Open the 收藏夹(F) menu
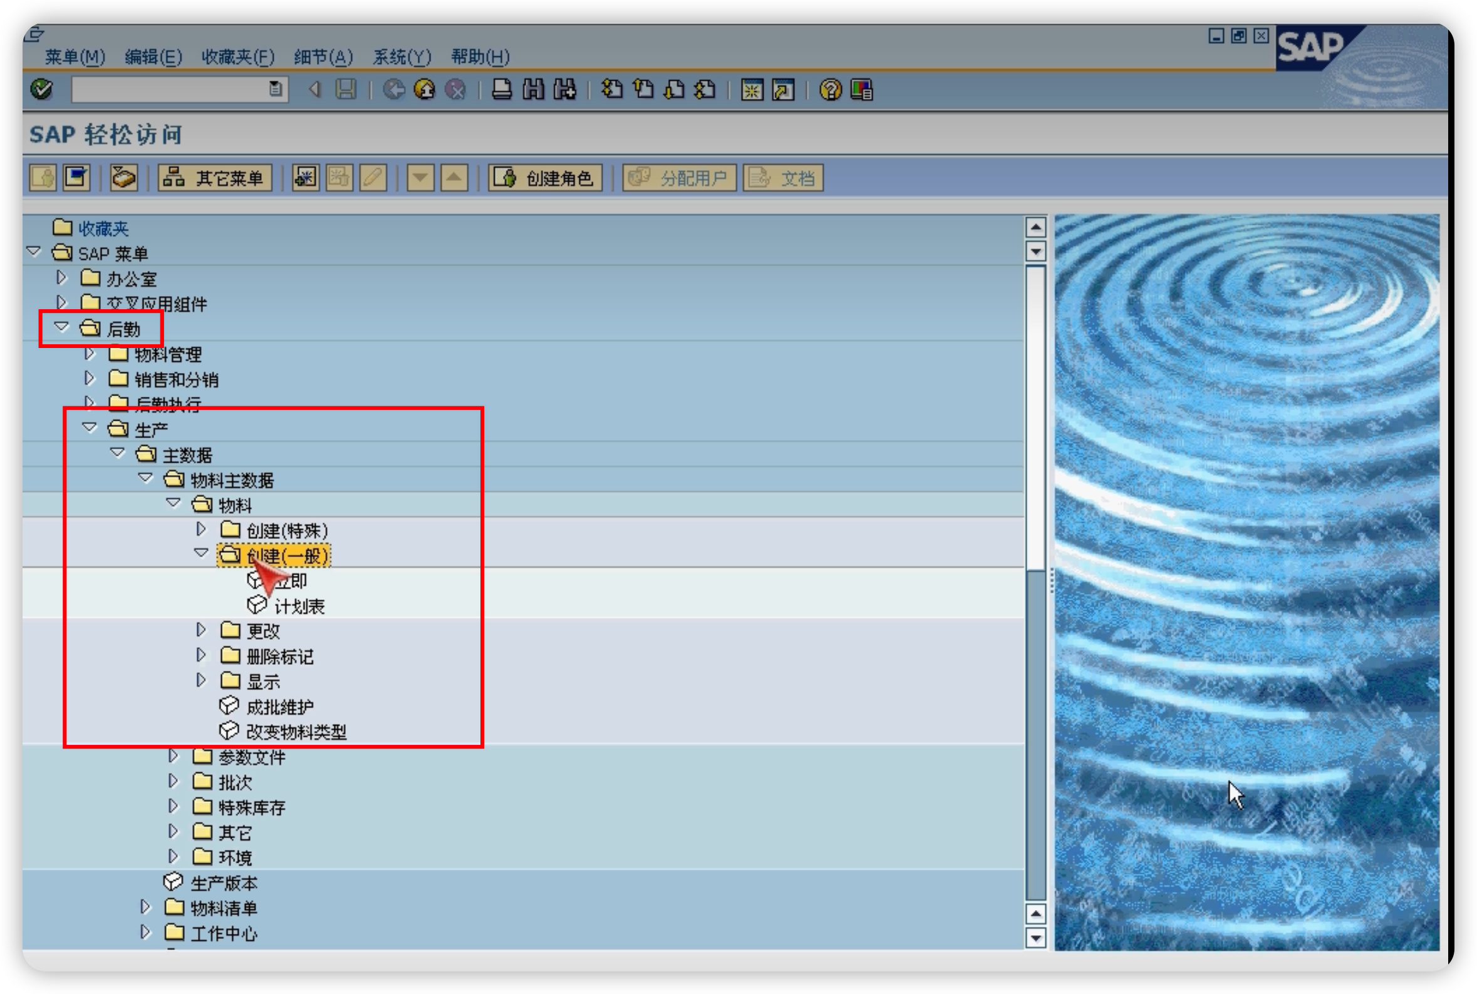1477x994 pixels. tap(238, 57)
